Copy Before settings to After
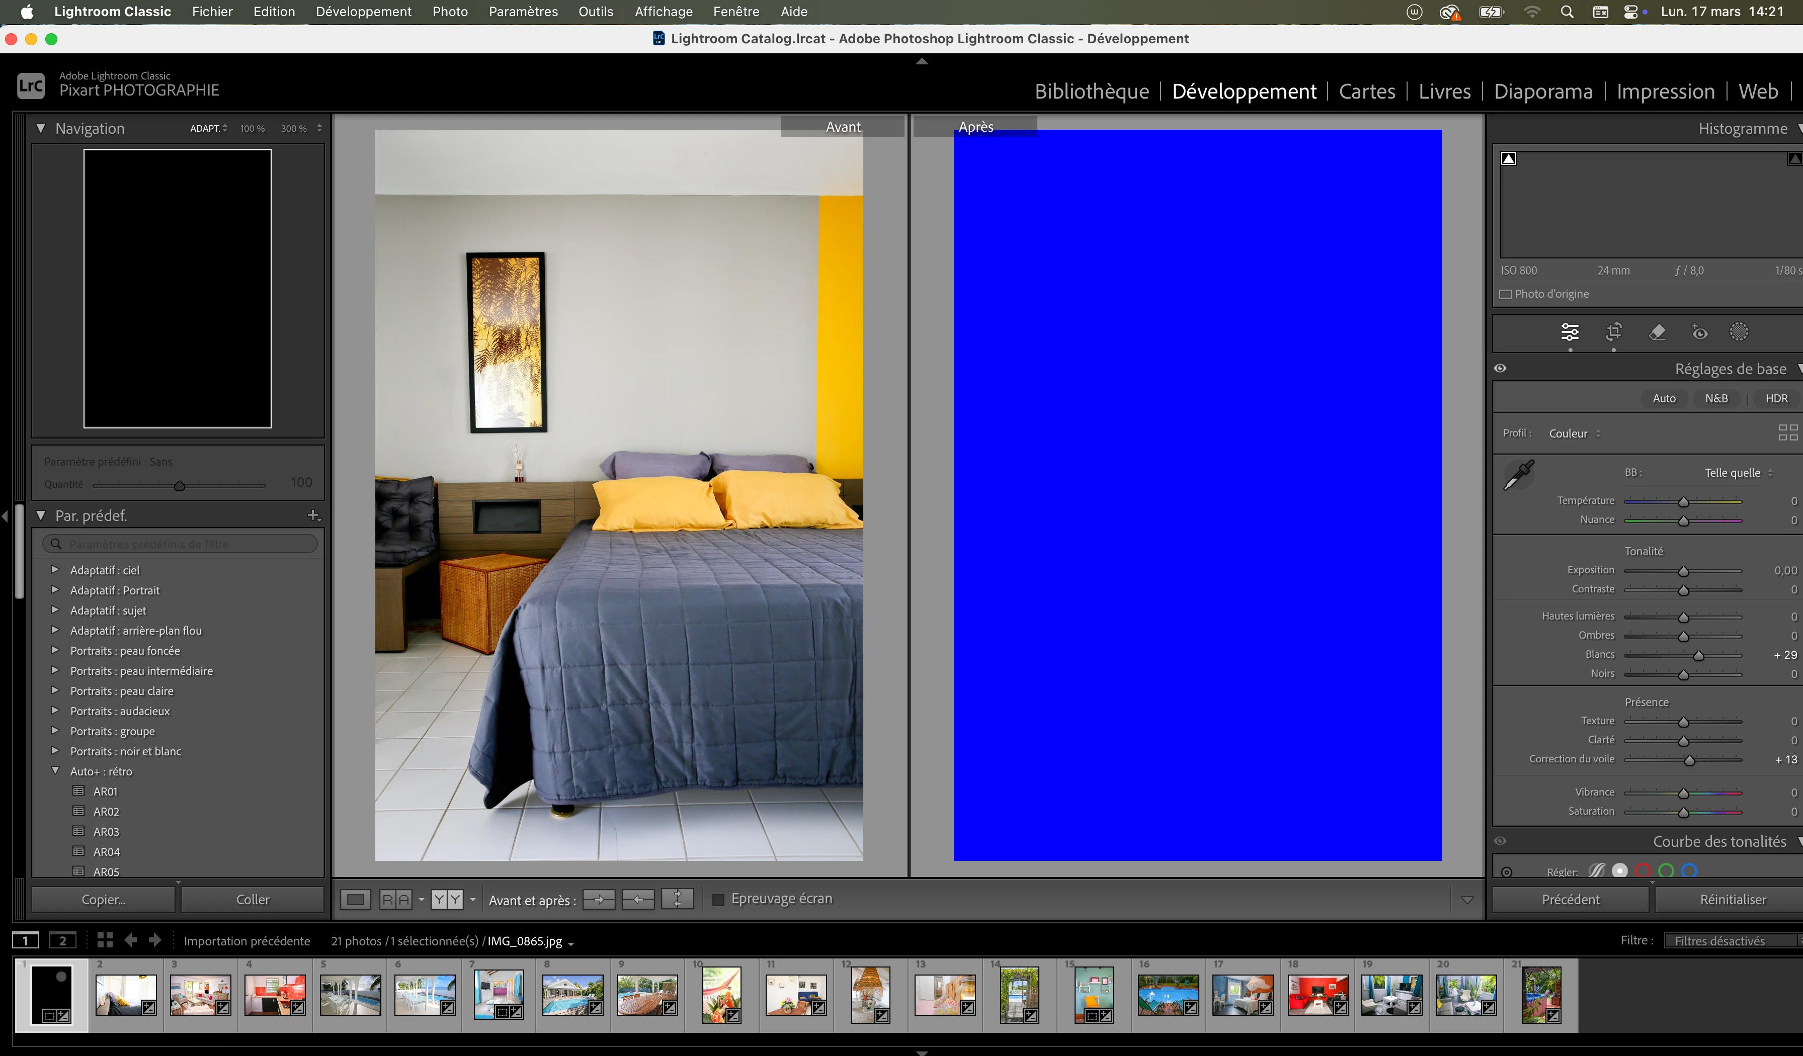This screenshot has height=1056, width=1803. click(x=599, y=900)
